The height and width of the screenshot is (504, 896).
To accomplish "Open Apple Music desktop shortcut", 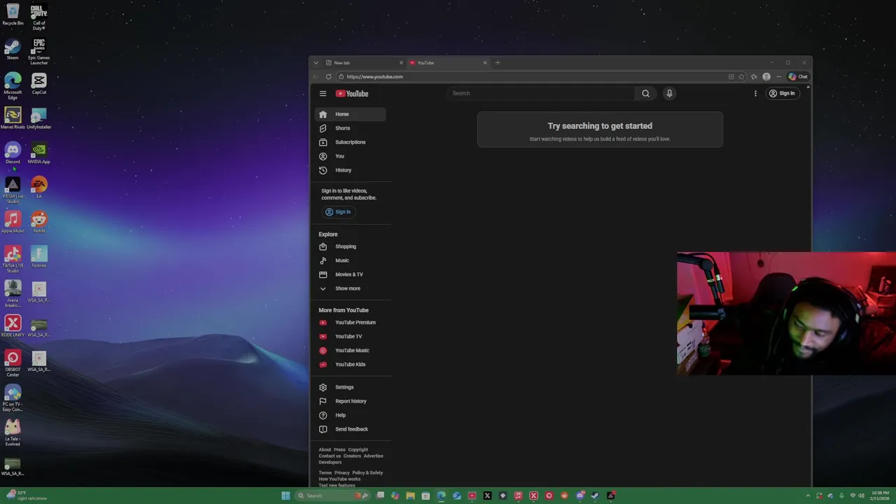I will tap(13, 223).
